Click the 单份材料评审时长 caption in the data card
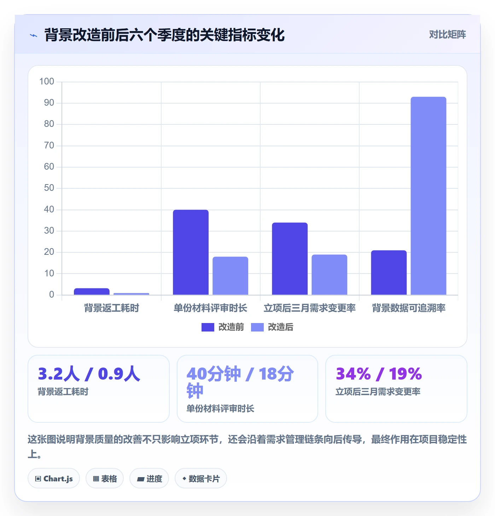Screen dimensions: 495x516 pyautogui.click(x=220, y=409)
